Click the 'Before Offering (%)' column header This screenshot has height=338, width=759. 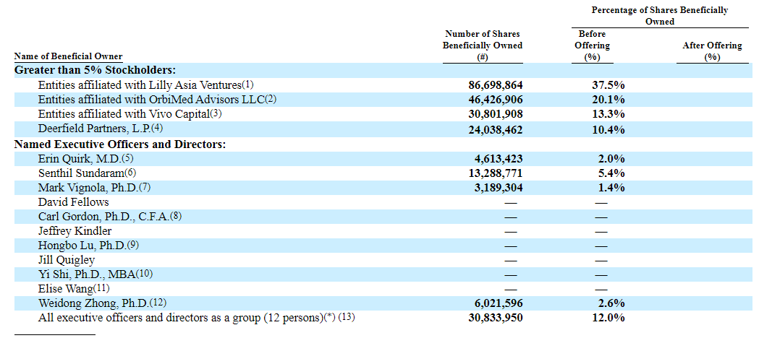pos(592,45)
